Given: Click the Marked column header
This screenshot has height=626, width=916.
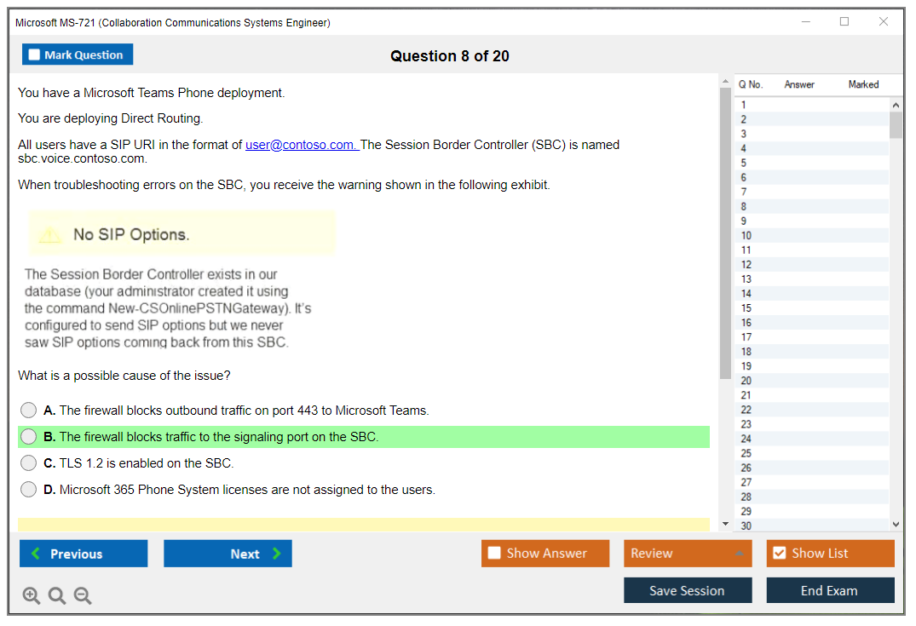Looking at the screenshot, I should click(x=863, y=84).
